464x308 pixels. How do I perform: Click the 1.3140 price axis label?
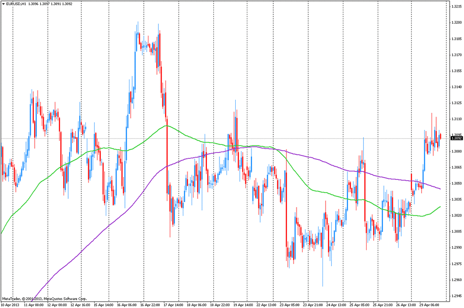coord(457,87)
